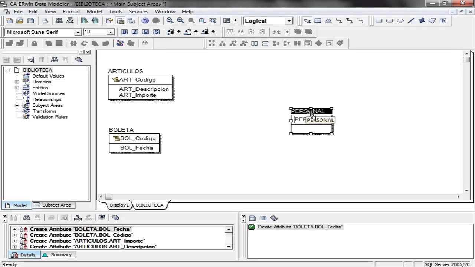Open the font size dropdown showing 10
This screenshot has width=475, height=267.
110,32
